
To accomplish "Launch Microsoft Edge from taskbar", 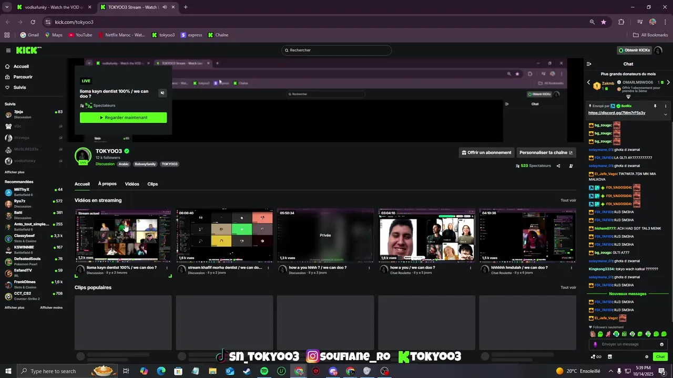I will click(161, 371).
